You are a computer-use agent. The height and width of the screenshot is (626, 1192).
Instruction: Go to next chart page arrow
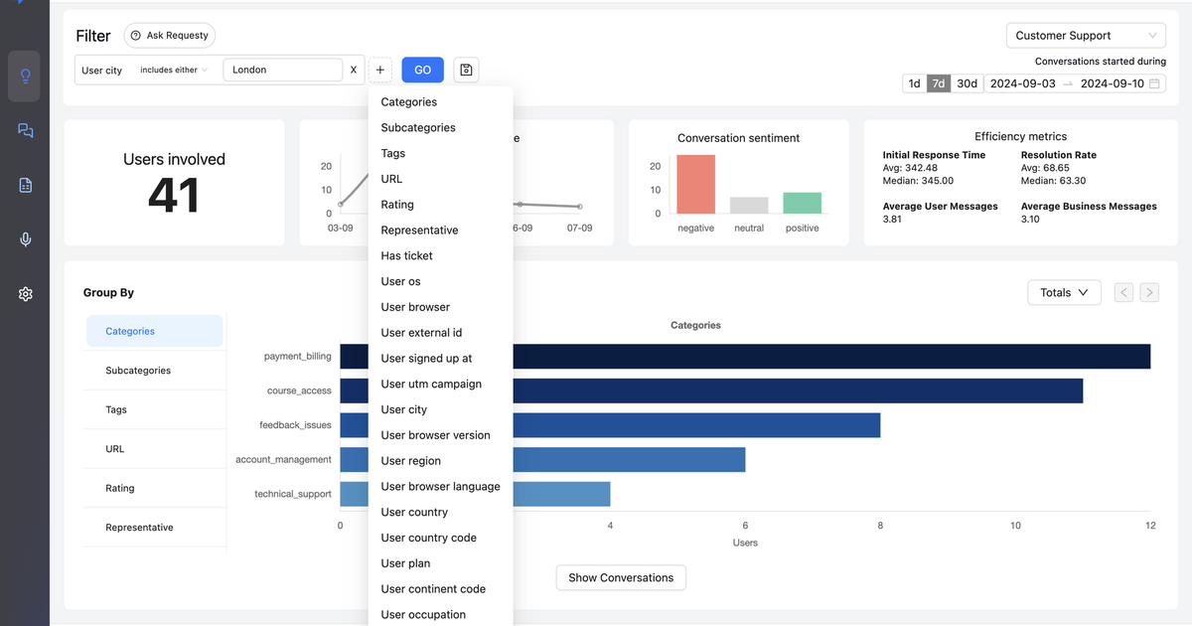coord(1149,292)
